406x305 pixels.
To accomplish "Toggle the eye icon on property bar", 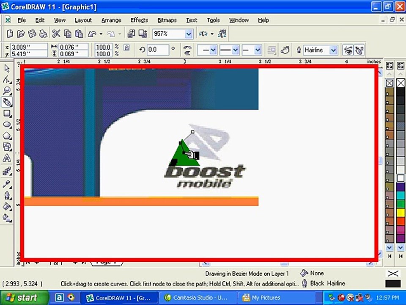I will (348, 50).
